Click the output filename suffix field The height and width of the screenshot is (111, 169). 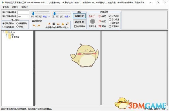click(23, 16)
